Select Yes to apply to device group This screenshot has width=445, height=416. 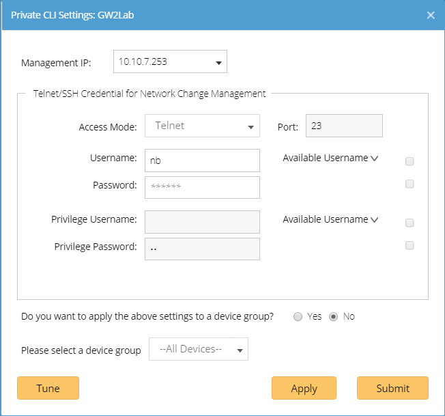[298, 316]
